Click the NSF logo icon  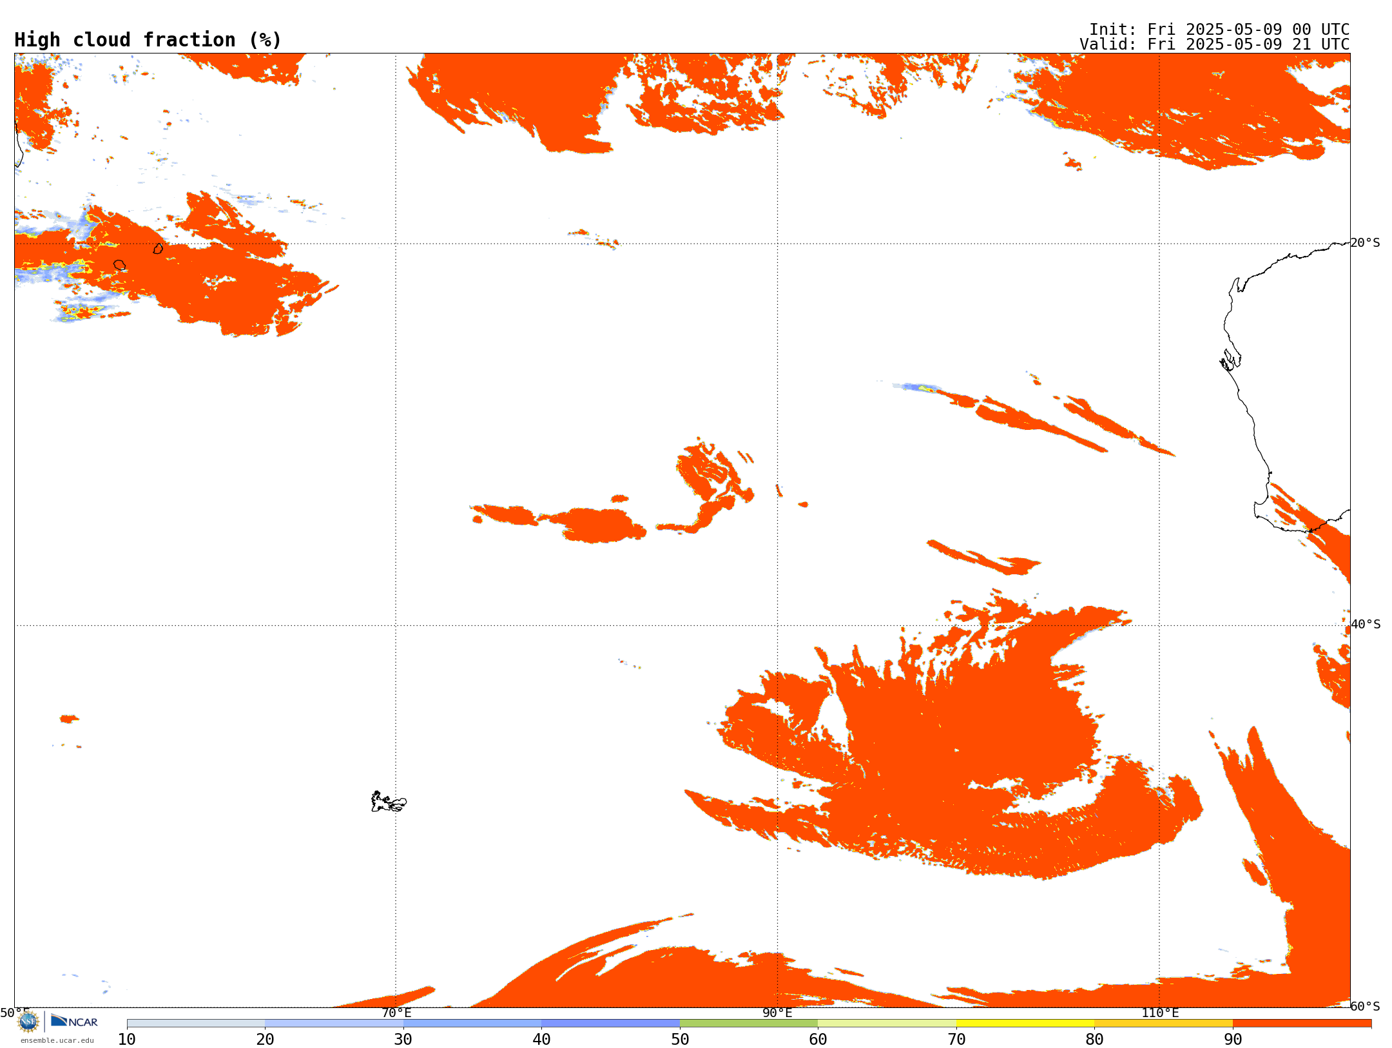[28, 1022]
